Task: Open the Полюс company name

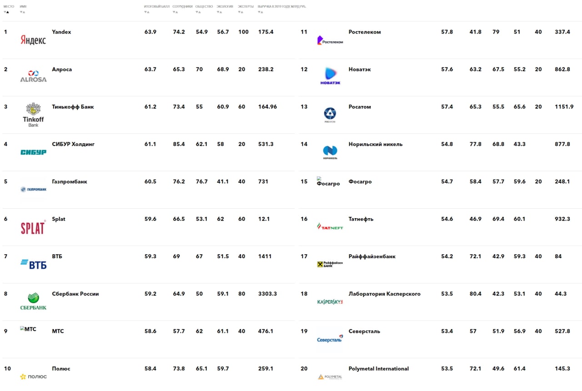Action: [x=61, y=369]
